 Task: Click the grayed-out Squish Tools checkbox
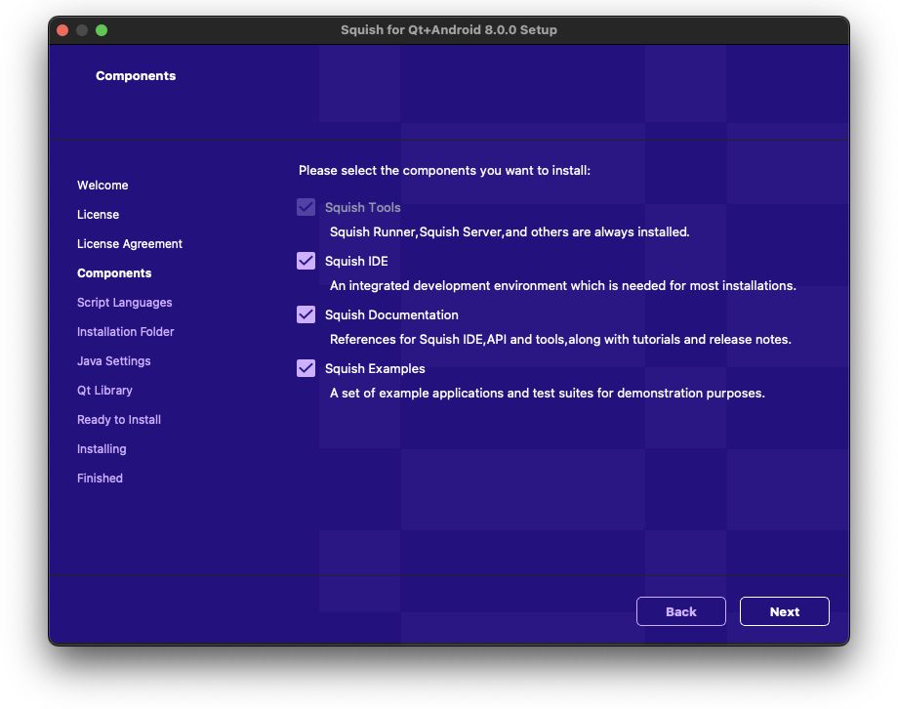click(x=306, y=207)
